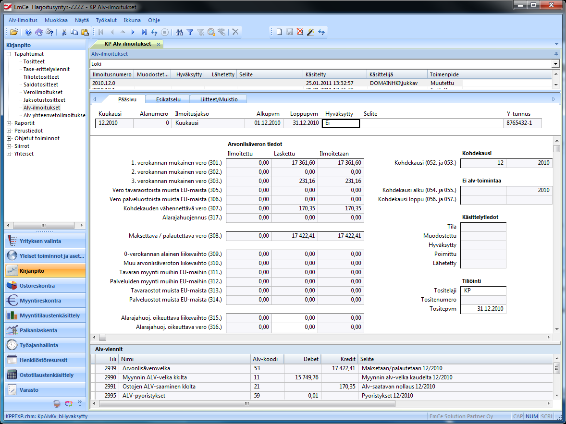566x424 pixels.
Task: Expand the Ohjatut toiminnot tree node
Action: tap(9, 138)
